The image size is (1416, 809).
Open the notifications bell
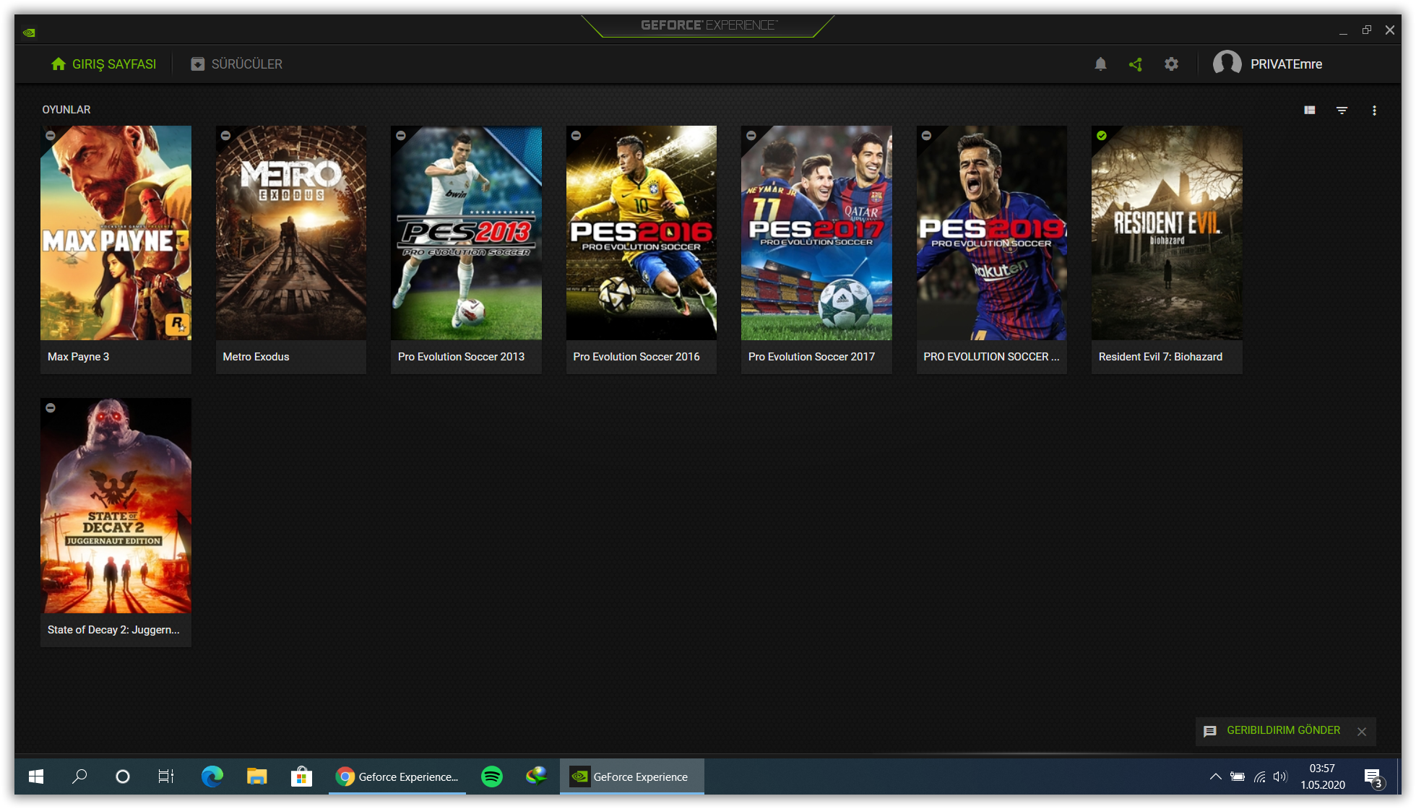[1100, 64]
